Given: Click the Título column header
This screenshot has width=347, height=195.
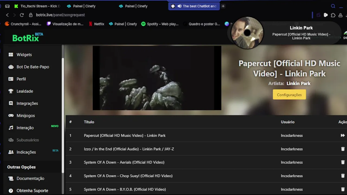Looking at the screenshot, I should pyautogui.click(x=89, y=122).
